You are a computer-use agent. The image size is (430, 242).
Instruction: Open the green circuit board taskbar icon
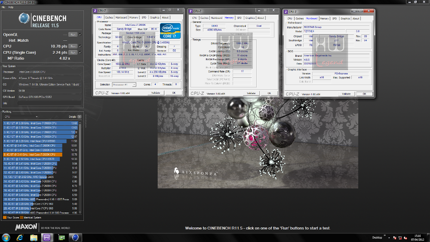[61, 237]
